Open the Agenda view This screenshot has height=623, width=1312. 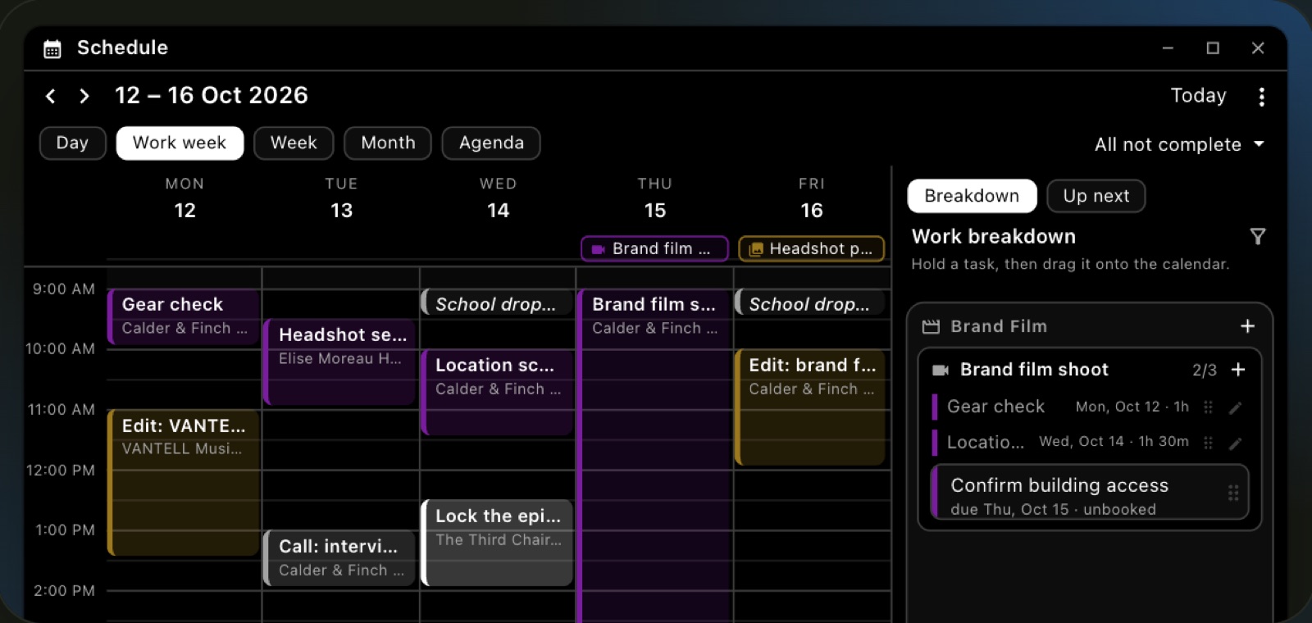(x=491, y=143)
